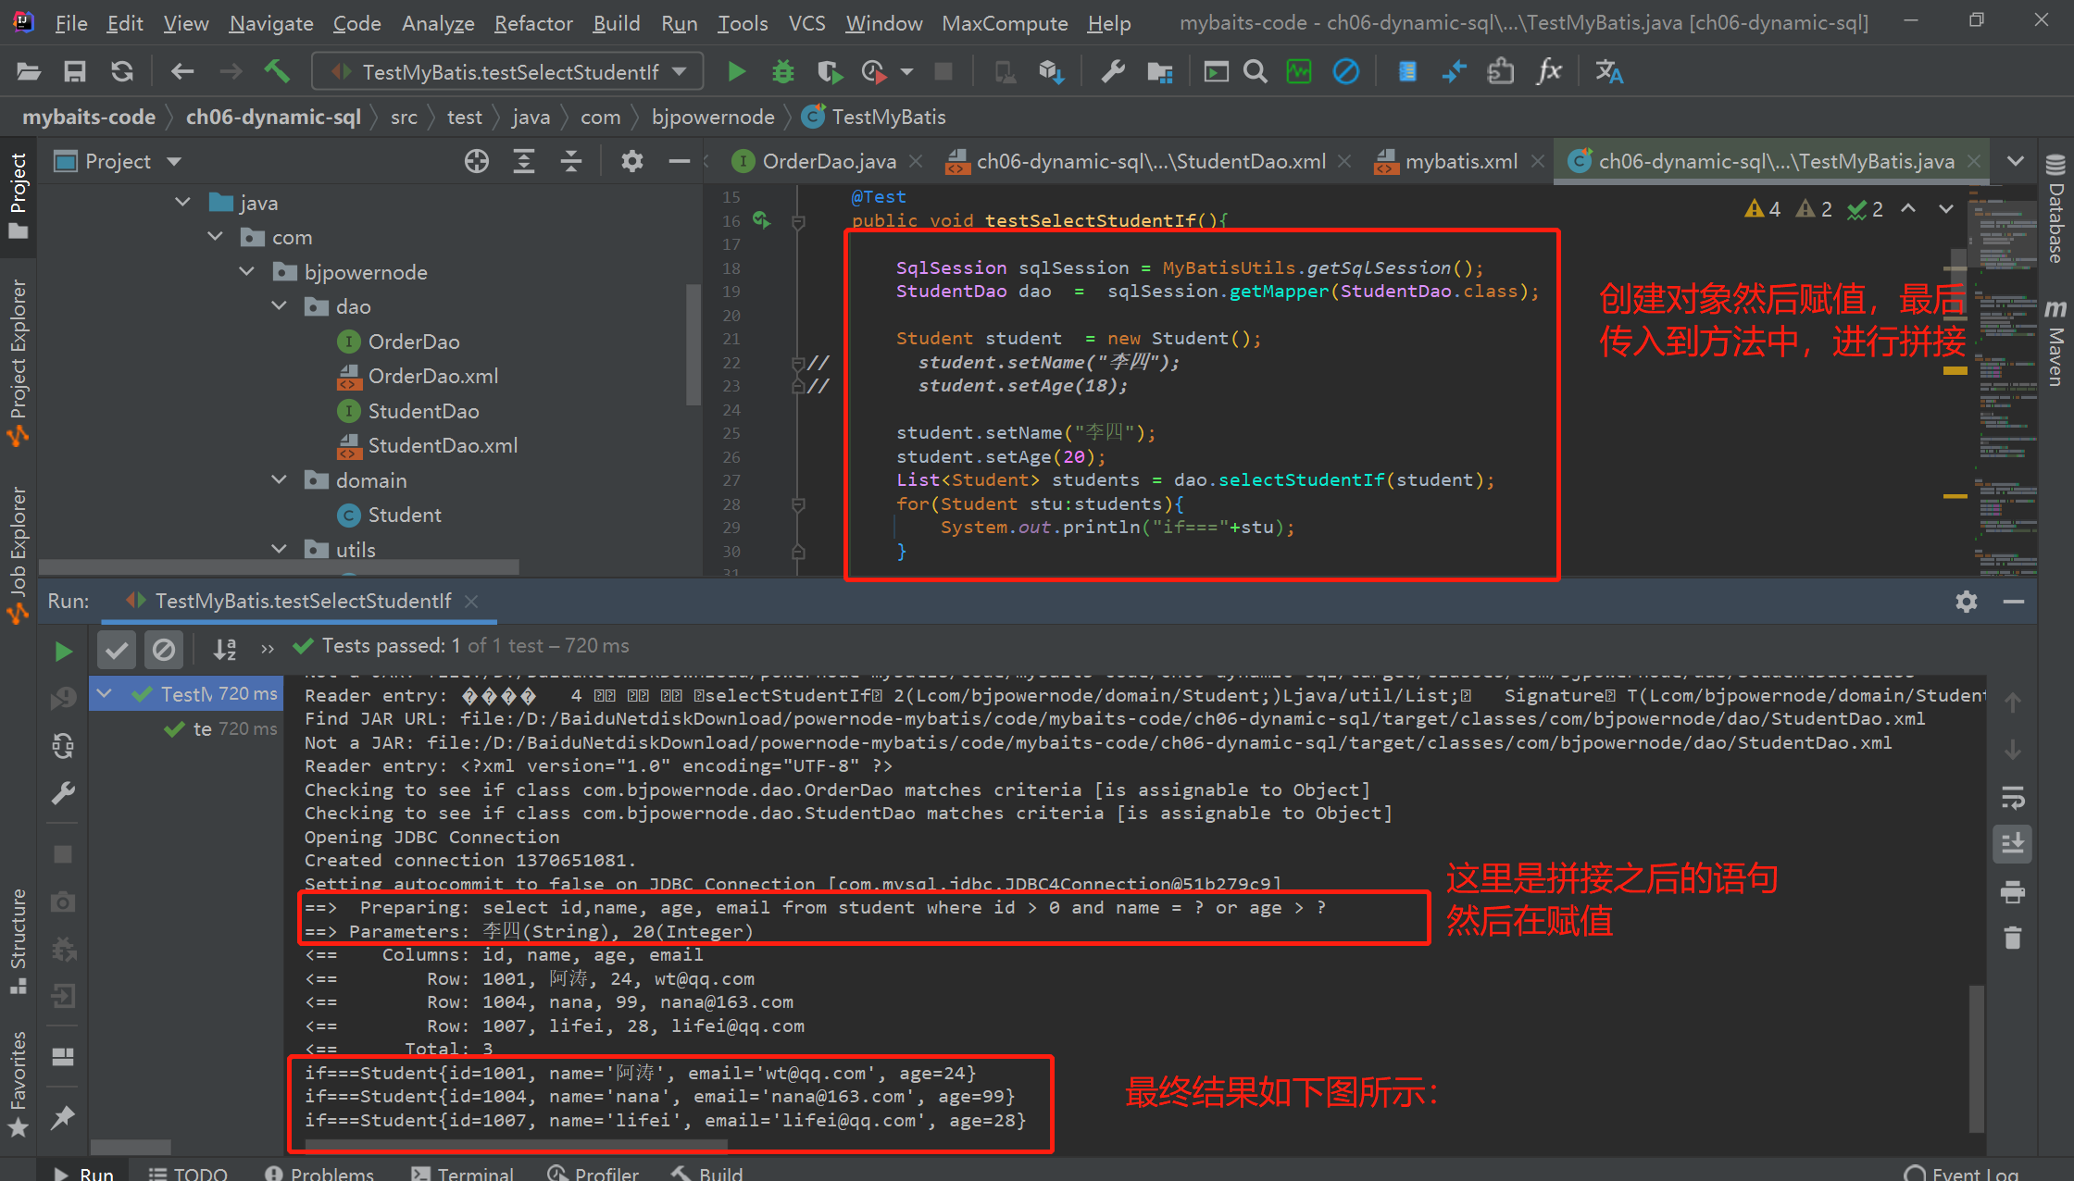Viewport: 2074px width, 1181px height.
Task: Select the OrderDao.xml file in the tree
Action: pyautogui.click(x=432, y=376)
